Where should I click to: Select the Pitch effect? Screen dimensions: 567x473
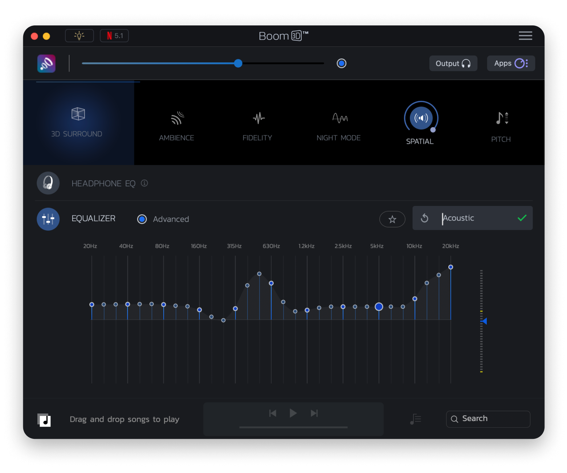click(x=501, y=126)
